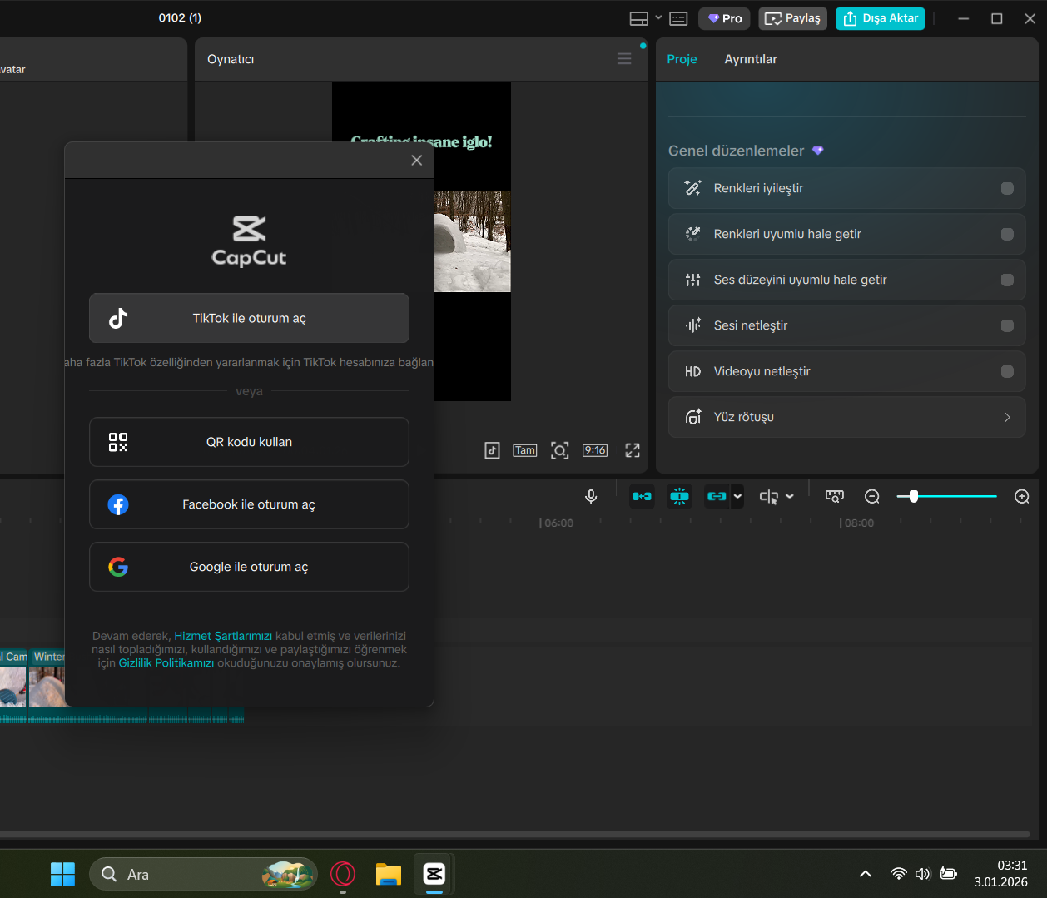The image size is (1047, 898).
Task: Toggle main track magnet icon in timeline
Action: pyautogui.click(x=642, y=496)
